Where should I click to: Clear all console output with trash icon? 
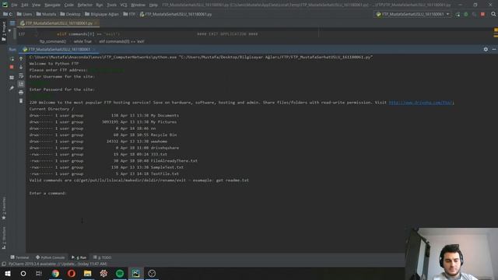click(x=21, y=101)
